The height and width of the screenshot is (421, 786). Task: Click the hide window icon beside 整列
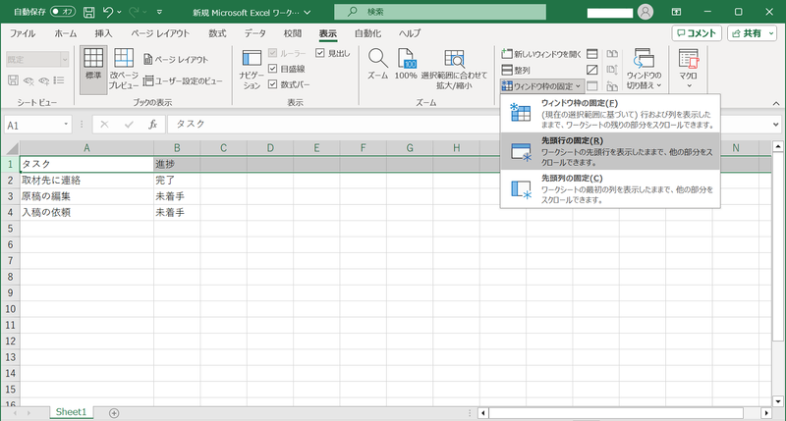pyautogui.click(x=592, y=70)
